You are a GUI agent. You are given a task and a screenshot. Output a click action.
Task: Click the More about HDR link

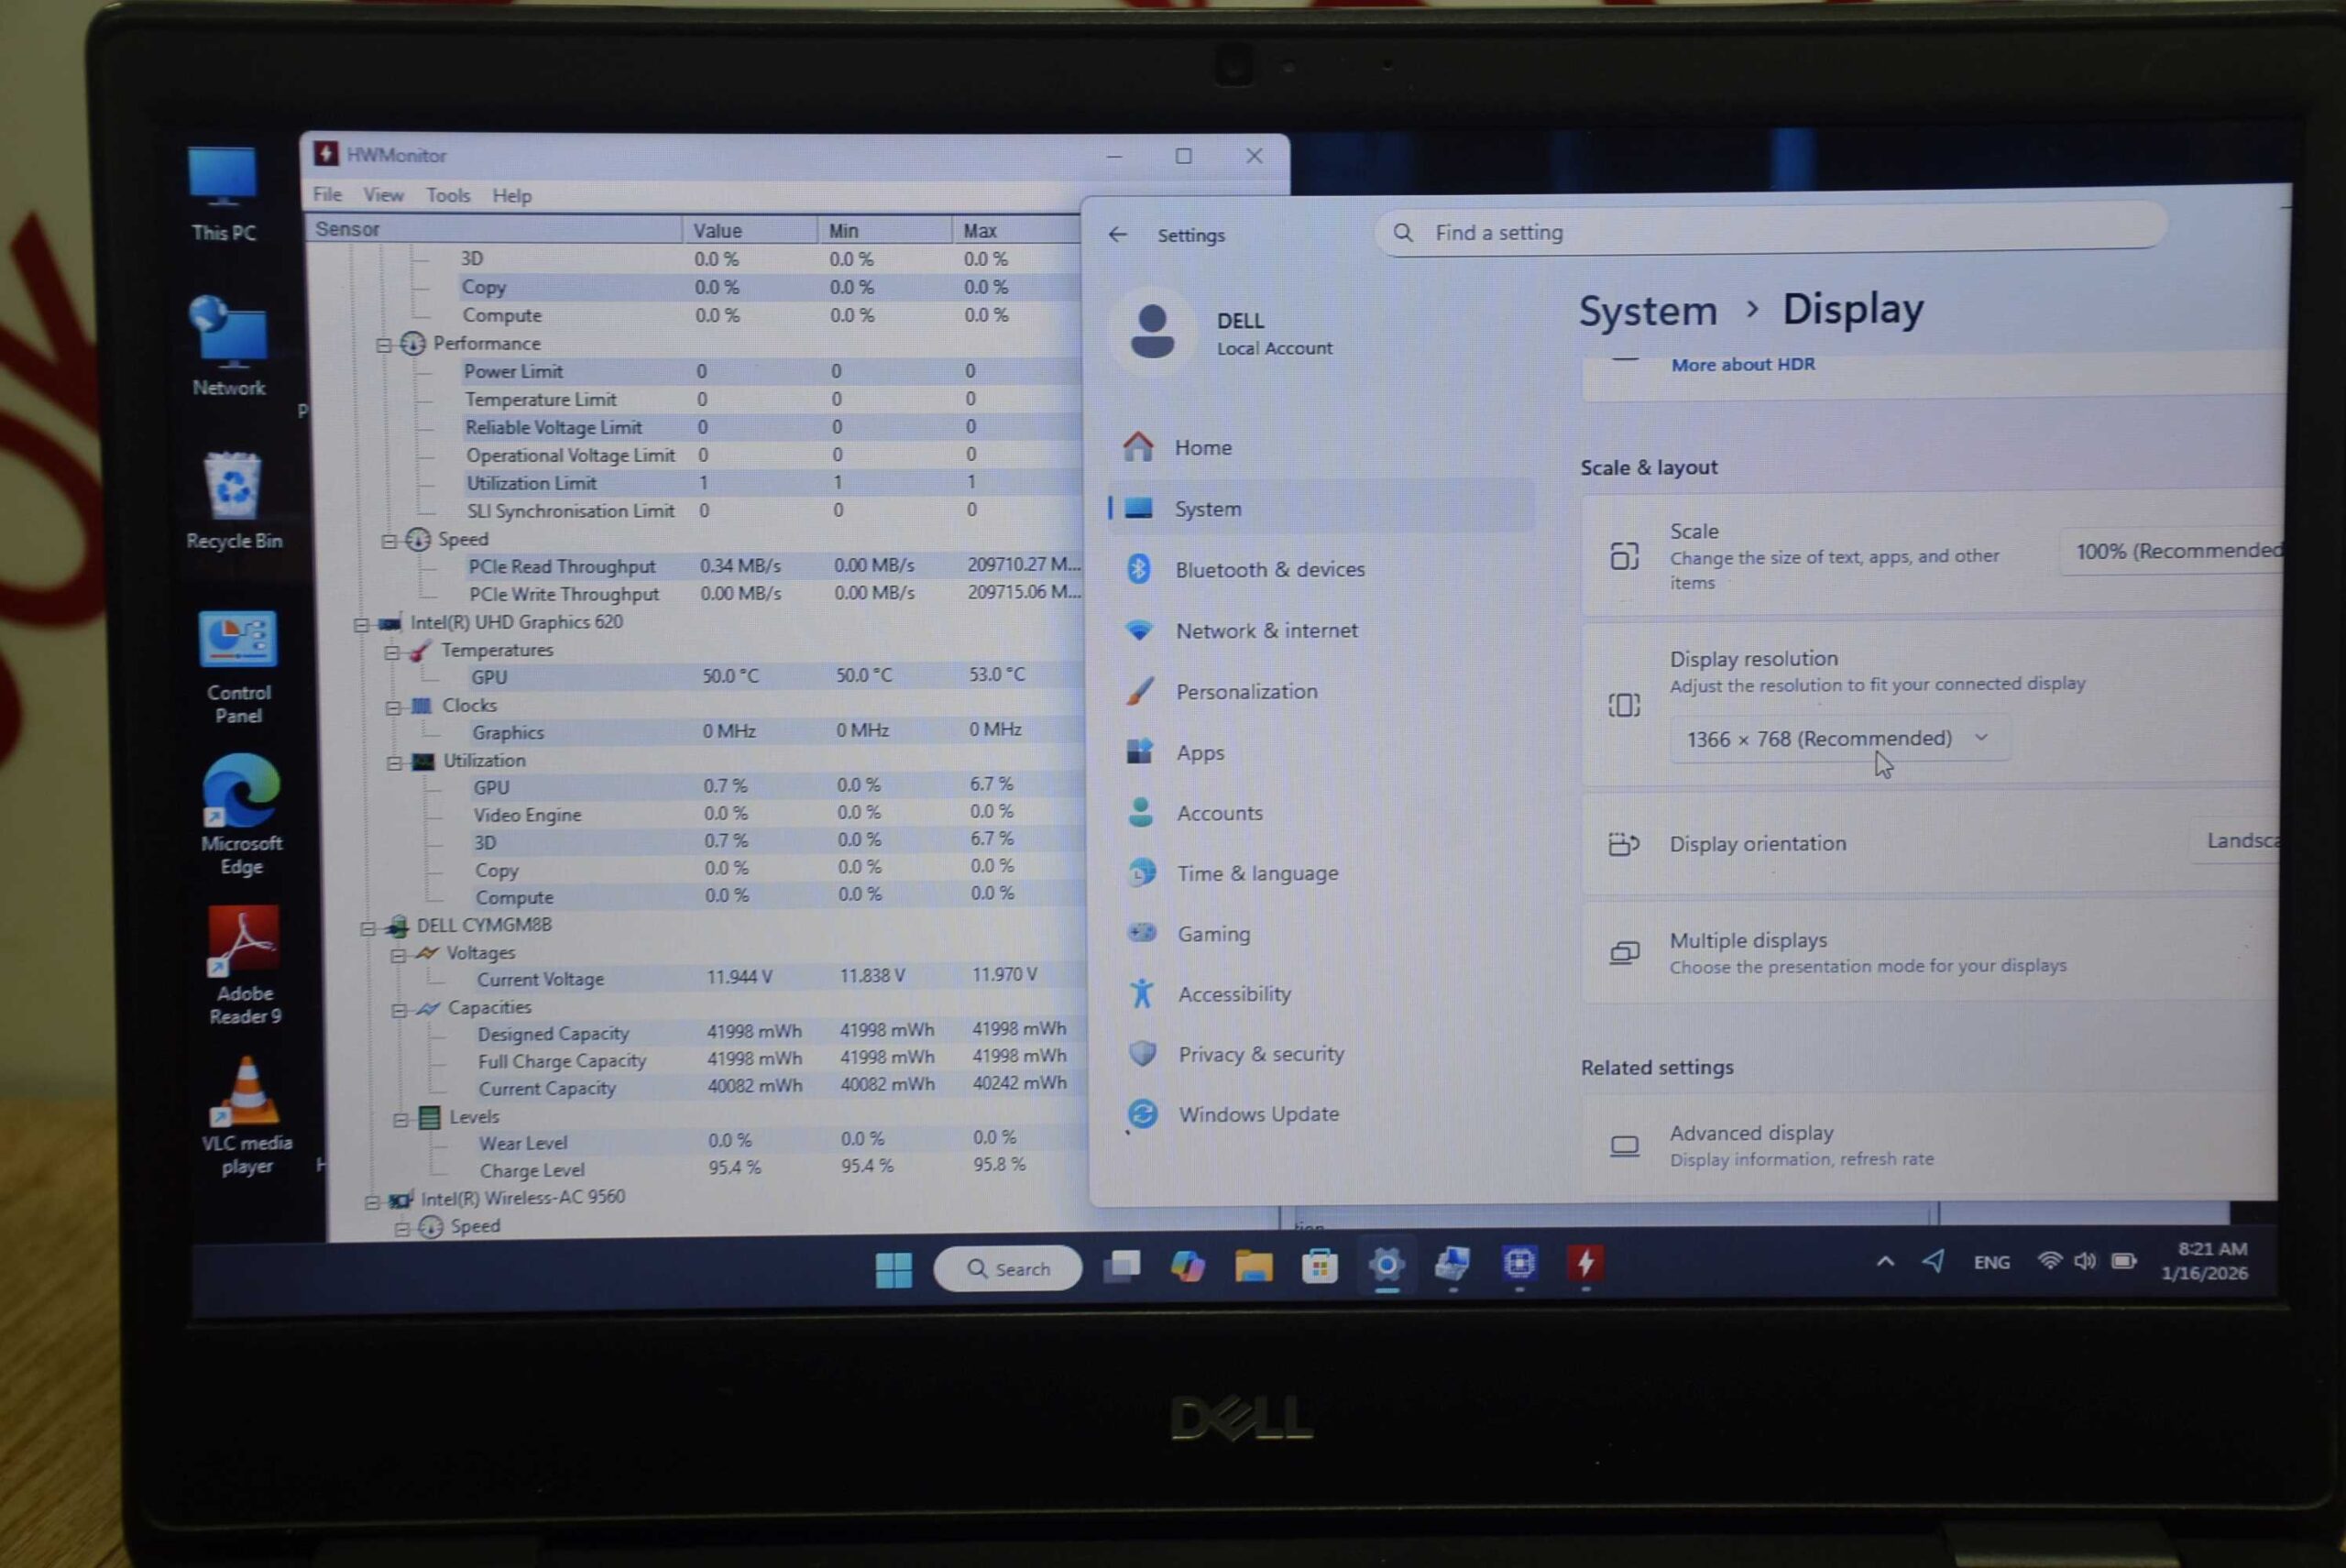1742,365
